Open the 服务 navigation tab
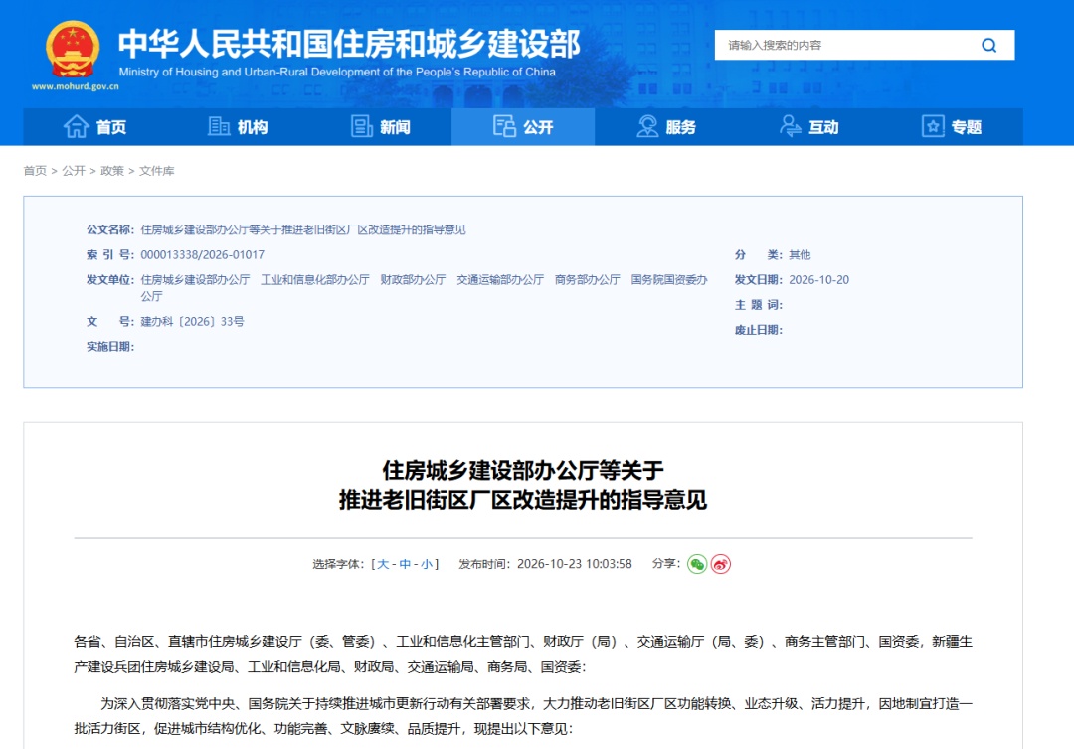Image resolution: width=1074 pixels, height=749 pixels. click(665, 126)
